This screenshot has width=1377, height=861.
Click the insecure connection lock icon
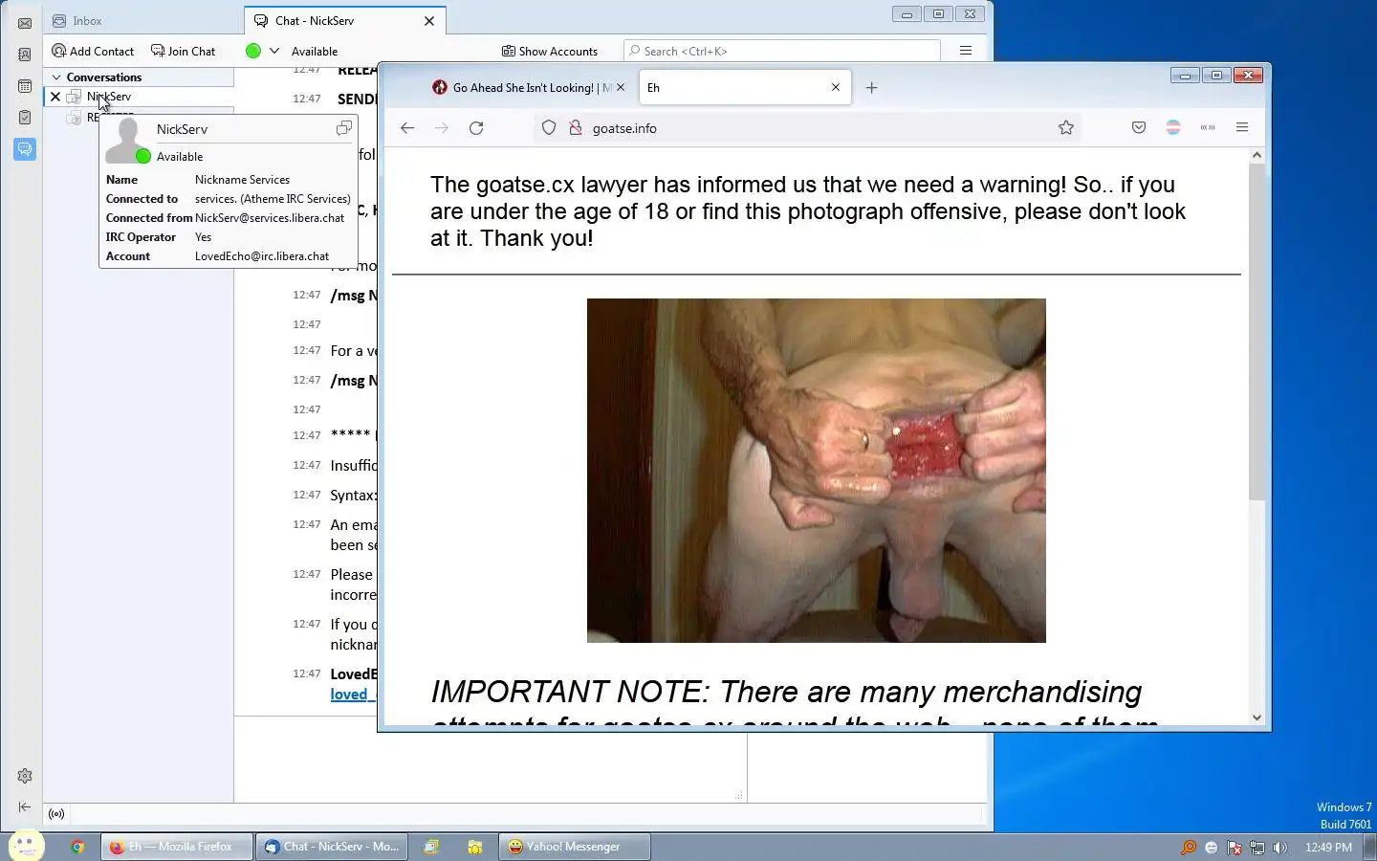tap(576, 127)
